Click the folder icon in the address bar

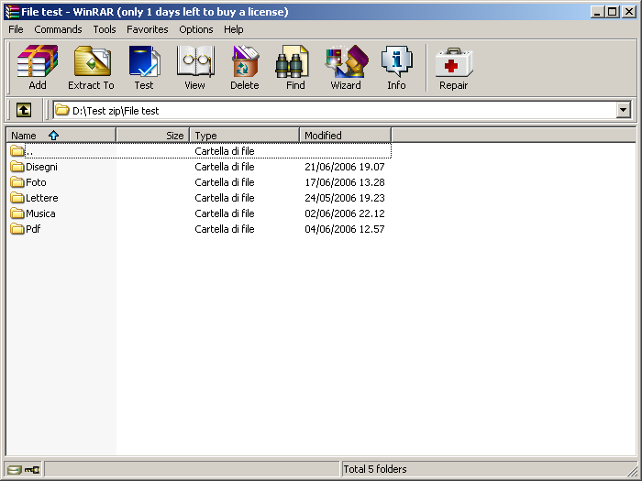tap(61, 110)
